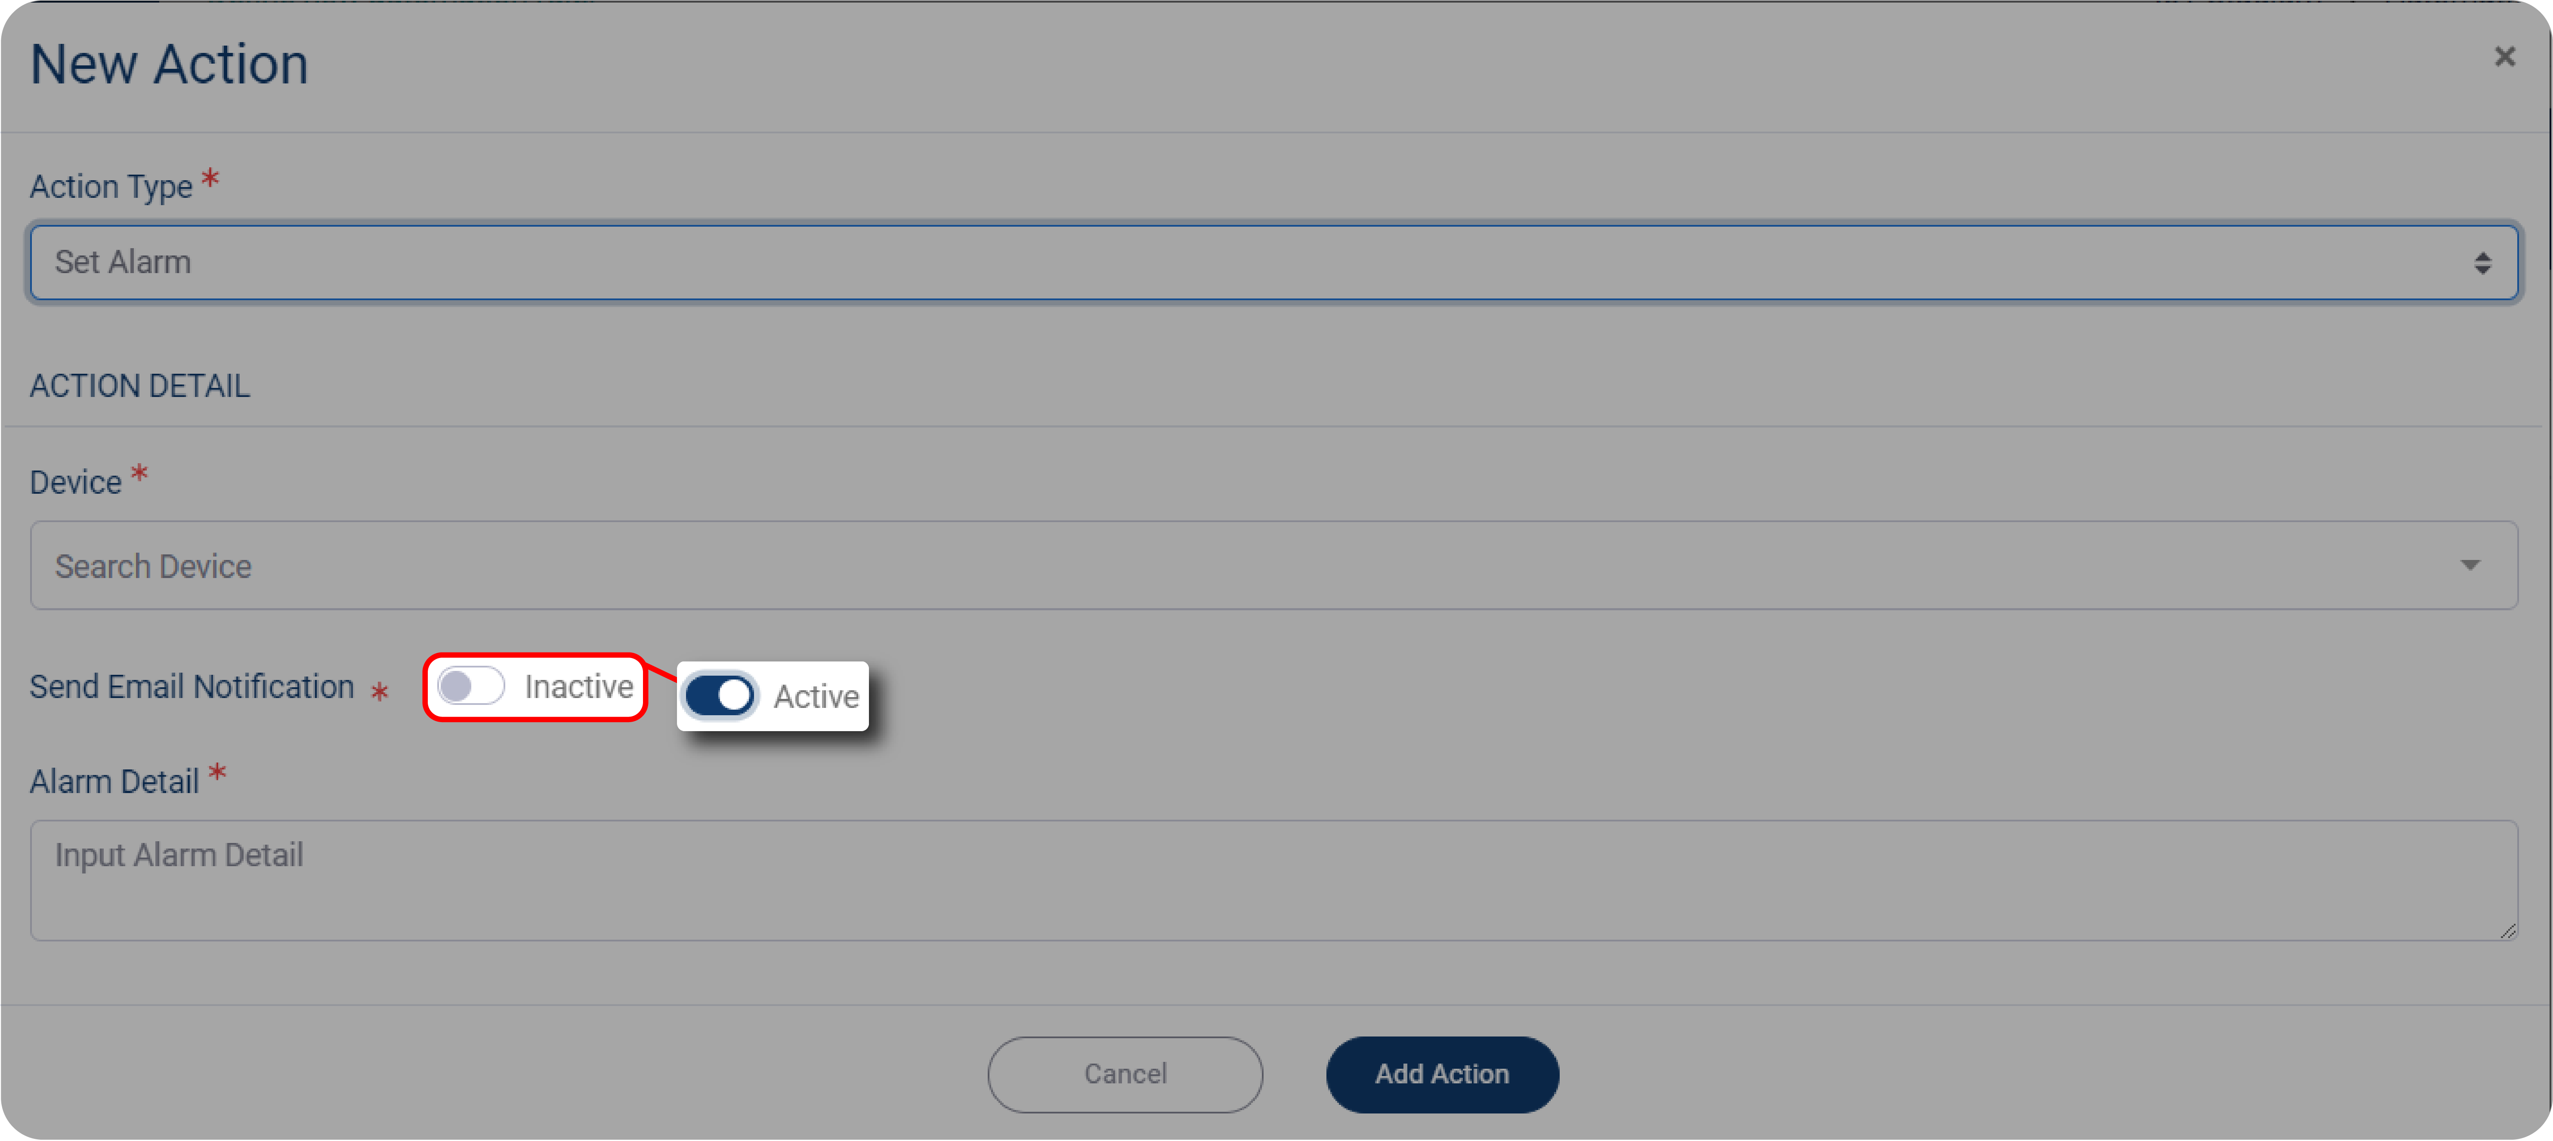
Task: Click the Device field label
Action: click(x=75, y=483)
